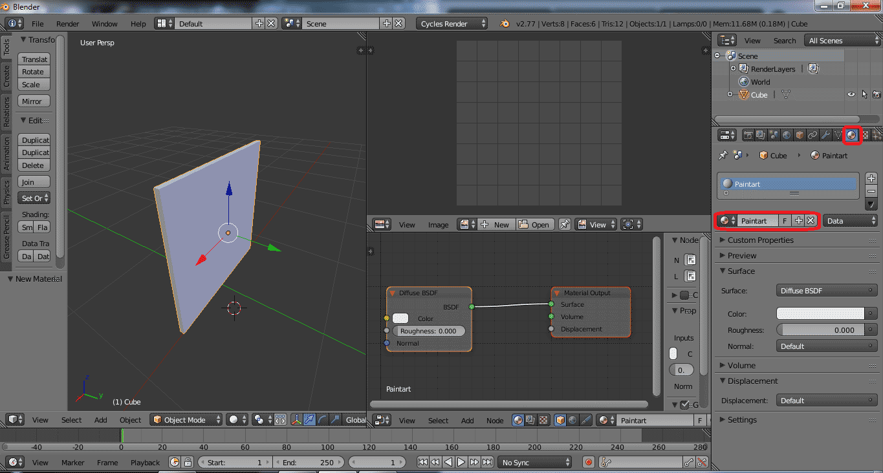Viewport: 883px width, 473px height.
Task: Toggle Cube visibility eye in the Outliner
Action: (x=851, y=94)
